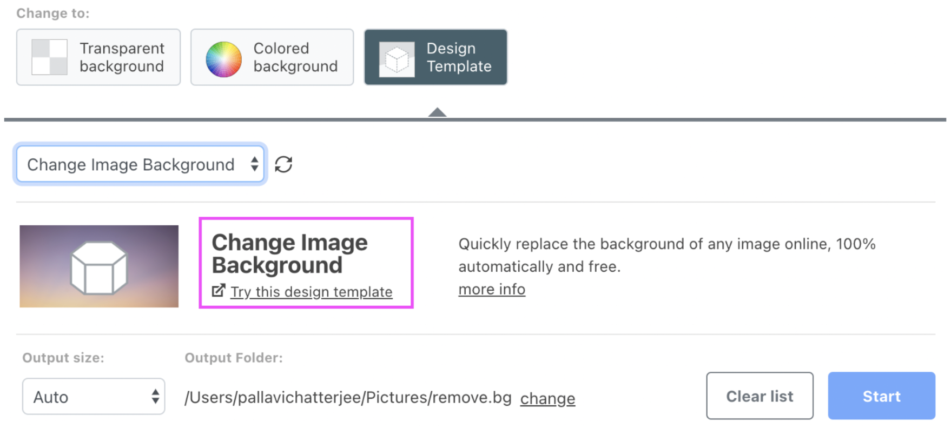Click the rainbow color wheel icon

coord(223,59)
